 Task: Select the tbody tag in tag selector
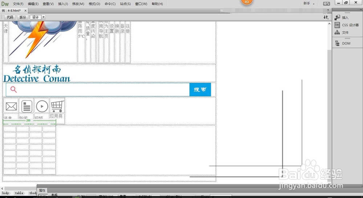33,193
